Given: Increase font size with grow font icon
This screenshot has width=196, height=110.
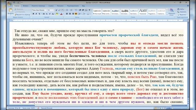Looking at the screenshot, I should pos(56,10).
